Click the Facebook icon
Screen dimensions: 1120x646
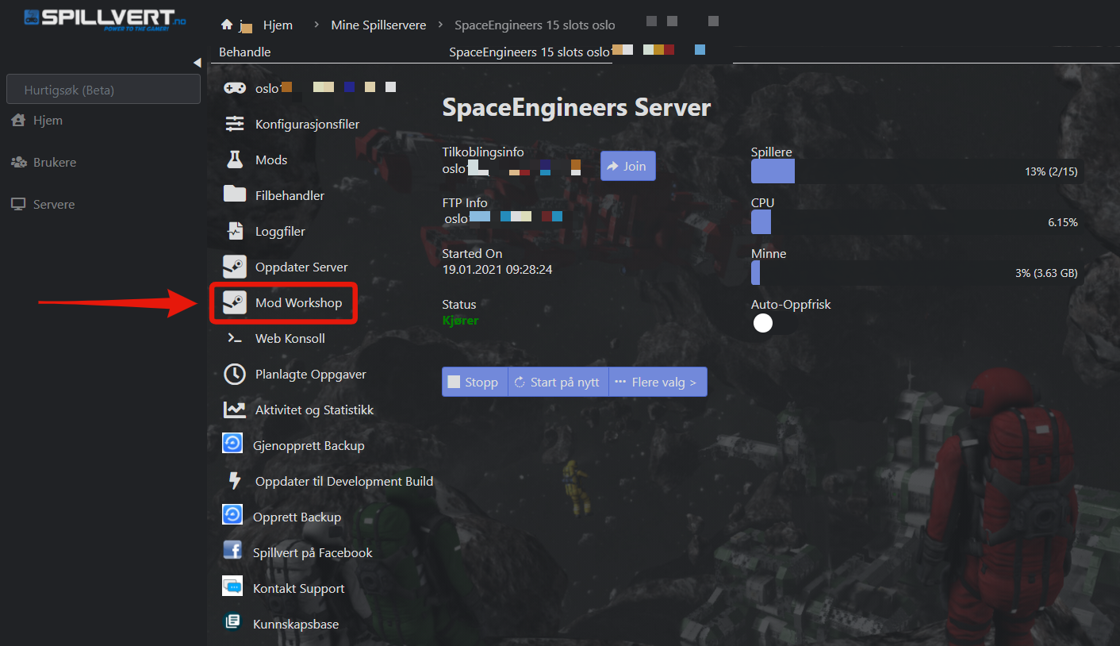pyautogui.click(x=232, y=550)
